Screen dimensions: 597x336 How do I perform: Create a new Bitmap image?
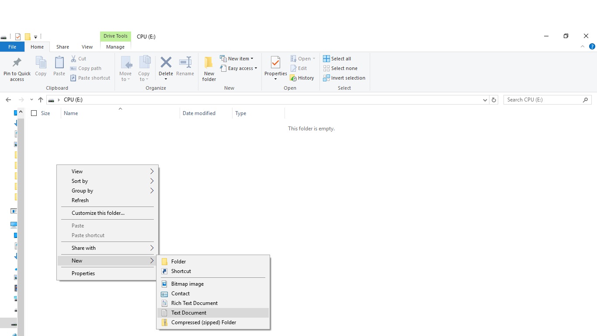[x=213, y=284]
